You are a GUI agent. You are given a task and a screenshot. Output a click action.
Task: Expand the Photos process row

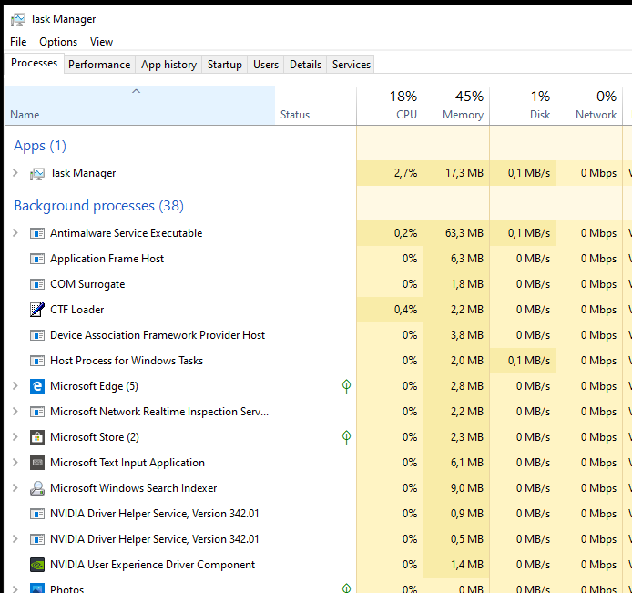coord(15,589)
